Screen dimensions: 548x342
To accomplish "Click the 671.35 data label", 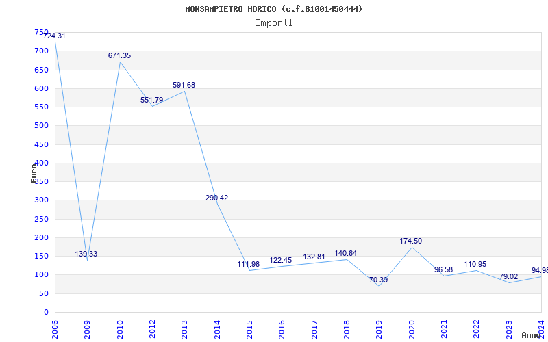I will click(119, 55).
